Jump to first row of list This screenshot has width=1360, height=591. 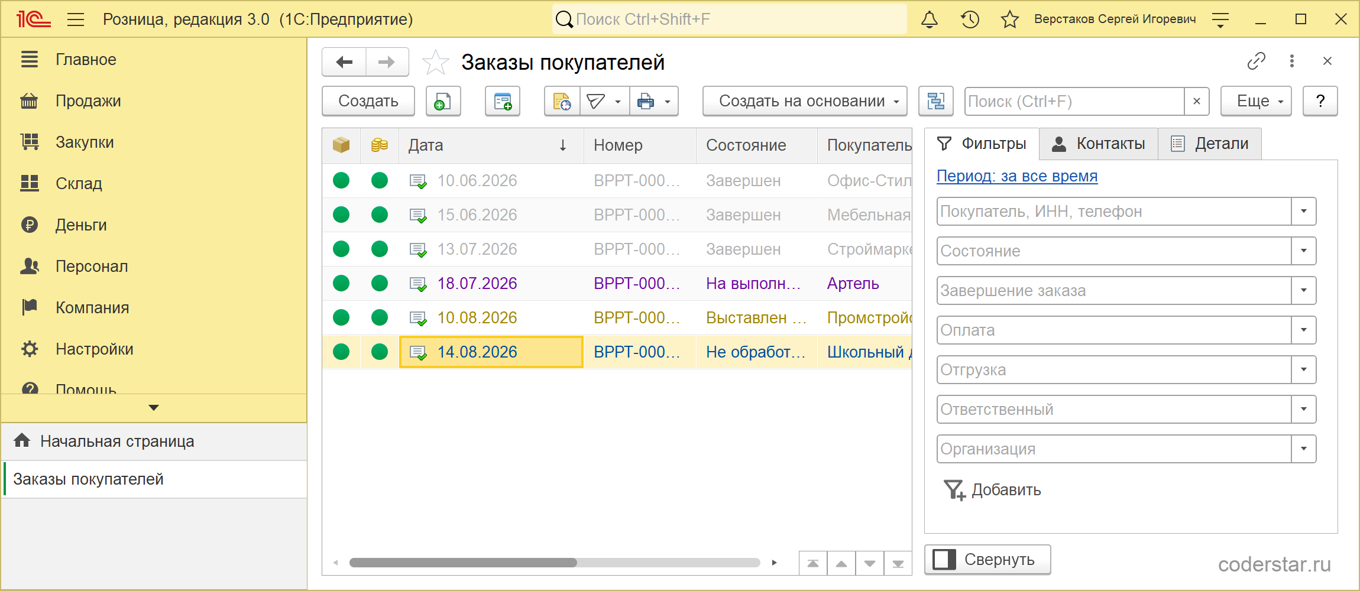(813, 563)
